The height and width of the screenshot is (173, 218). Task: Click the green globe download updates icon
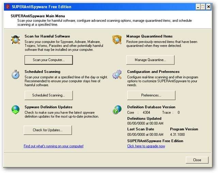tap(15, 110)
